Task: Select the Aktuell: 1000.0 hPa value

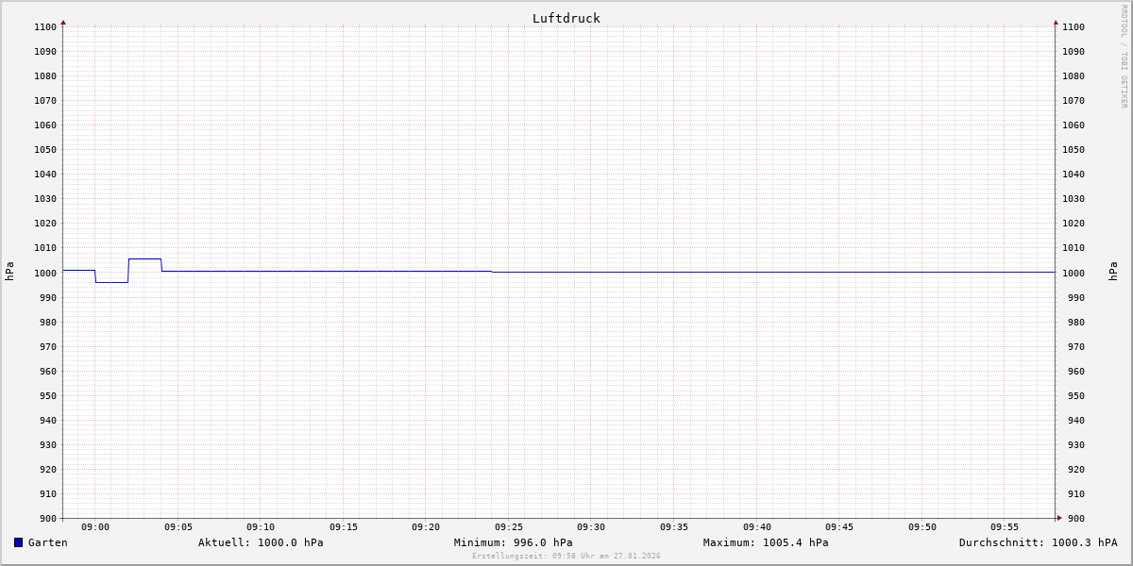Action: point(261,542)
